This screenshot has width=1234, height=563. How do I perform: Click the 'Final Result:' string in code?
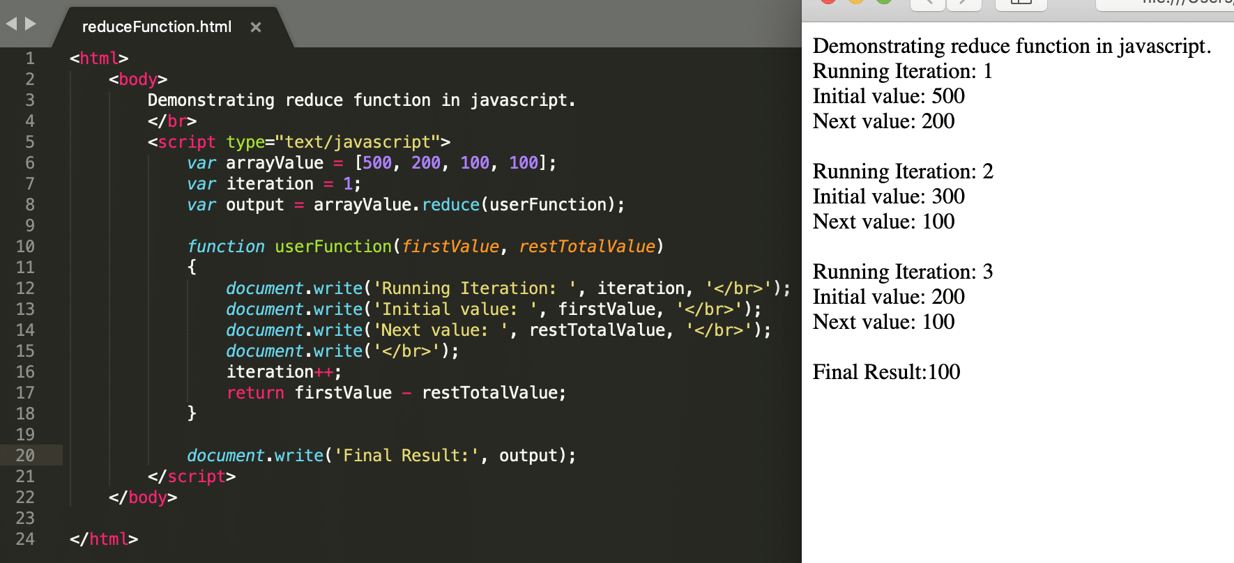pyautogui.click(x=406, y=456)
